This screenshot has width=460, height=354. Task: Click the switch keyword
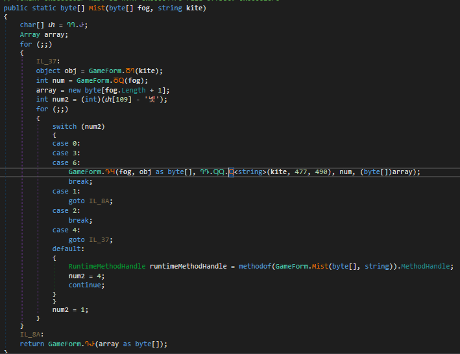click(x=64, y=126)
